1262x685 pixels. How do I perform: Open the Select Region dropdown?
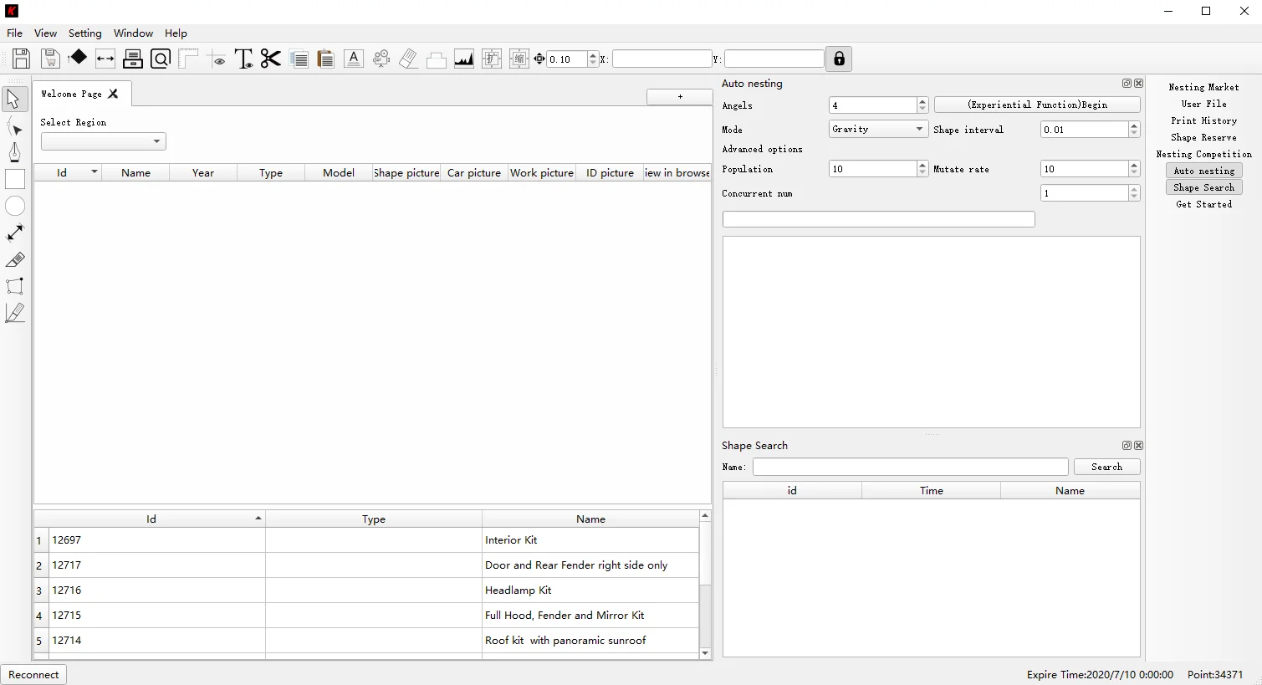click(x=104, y=141)
